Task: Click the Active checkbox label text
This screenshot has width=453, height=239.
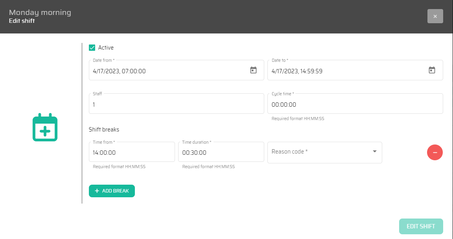Action: coord(106,48)
